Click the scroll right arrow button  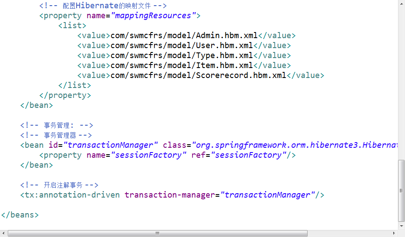394,233
